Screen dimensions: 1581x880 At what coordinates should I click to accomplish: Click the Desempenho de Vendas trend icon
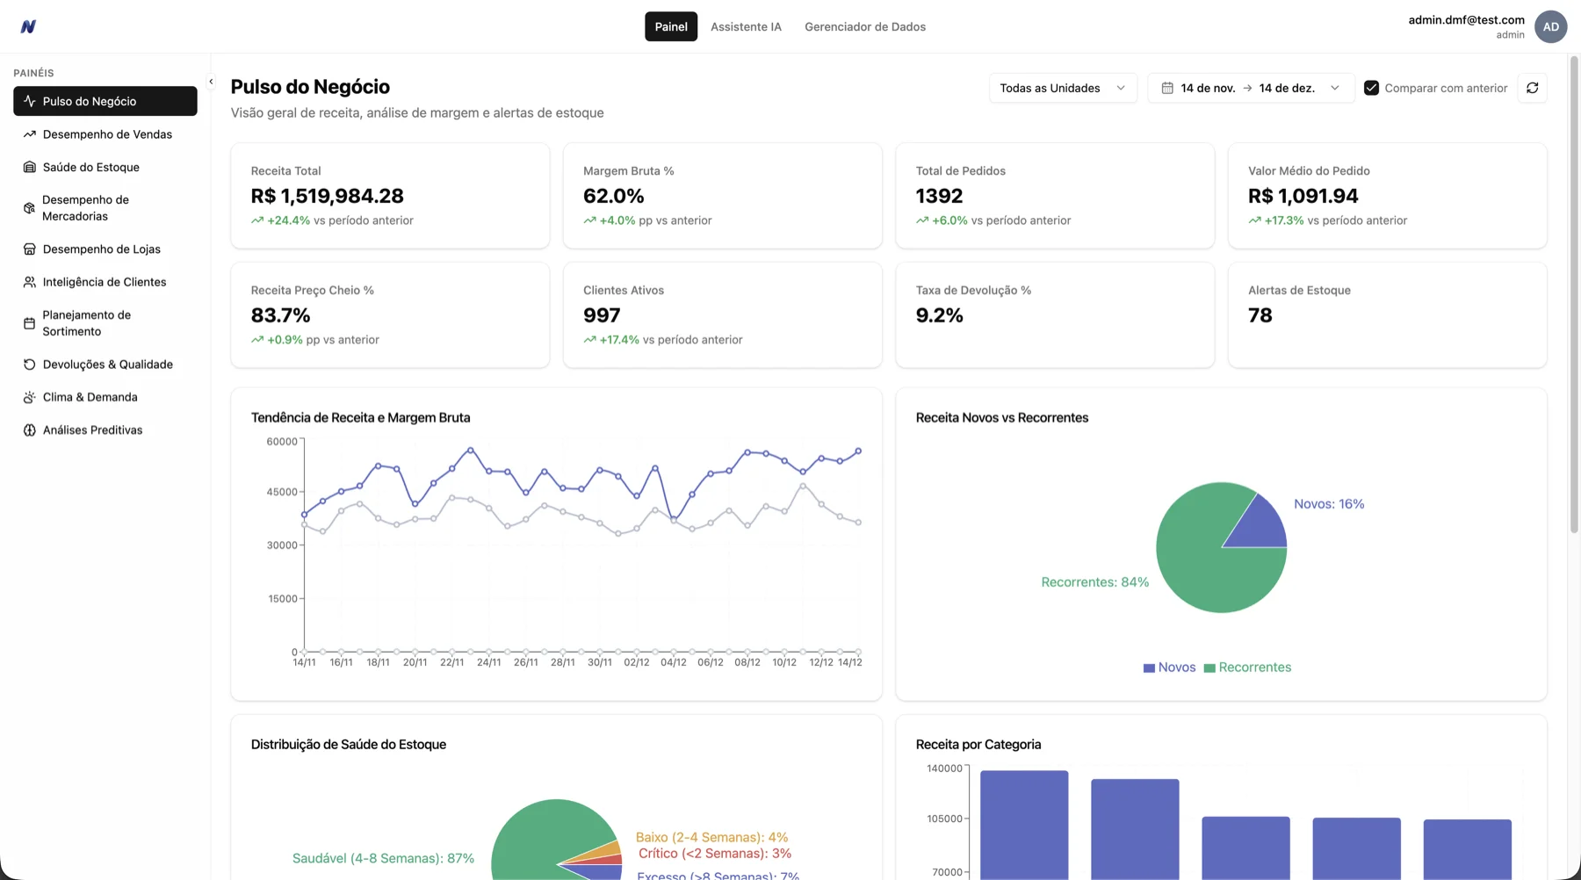(29, 133)
